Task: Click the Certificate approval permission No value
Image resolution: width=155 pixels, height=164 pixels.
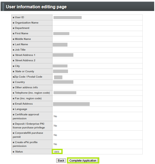Action: coord(55,116)
